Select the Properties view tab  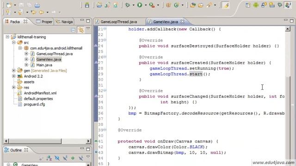click(x=44, y=22)
